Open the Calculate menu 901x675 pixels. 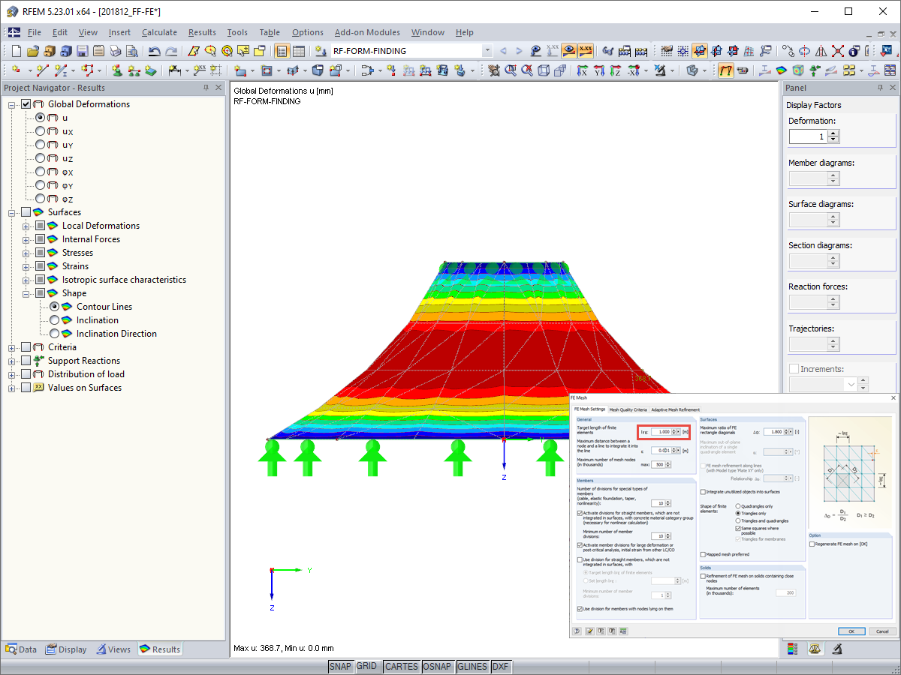pos(159,32)
